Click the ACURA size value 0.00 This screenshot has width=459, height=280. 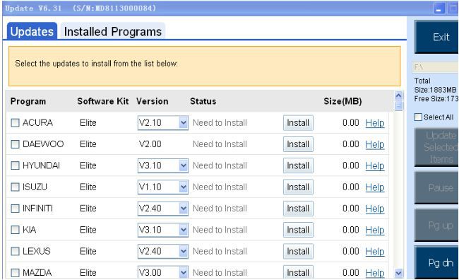pos(351,122)
